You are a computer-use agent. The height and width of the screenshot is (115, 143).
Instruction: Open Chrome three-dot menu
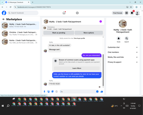(140, 7)
